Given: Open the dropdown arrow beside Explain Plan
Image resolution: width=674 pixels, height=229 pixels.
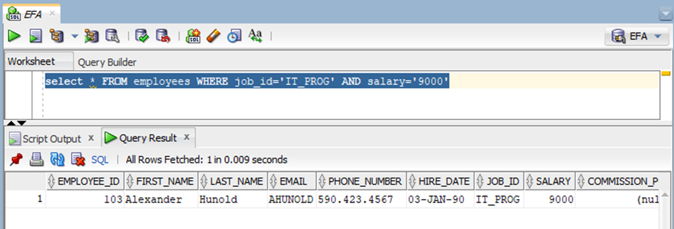Looking at the screenshot, I should (75, 36).
